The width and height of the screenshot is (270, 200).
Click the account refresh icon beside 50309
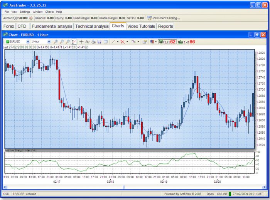tap(31, 18)
